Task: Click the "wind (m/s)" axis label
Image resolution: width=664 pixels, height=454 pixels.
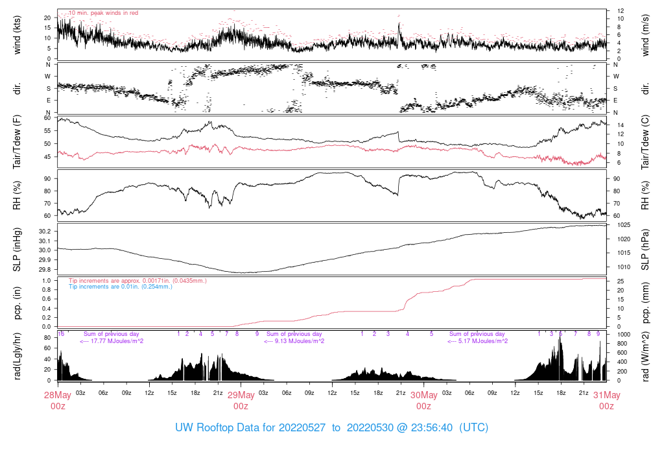Action: [x=645, y=35]
